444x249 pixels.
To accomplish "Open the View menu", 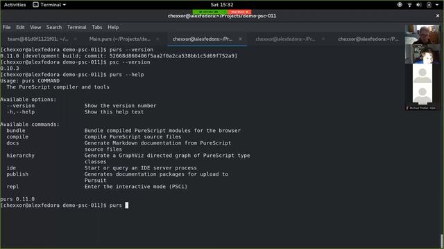I will tap(35, 27).
